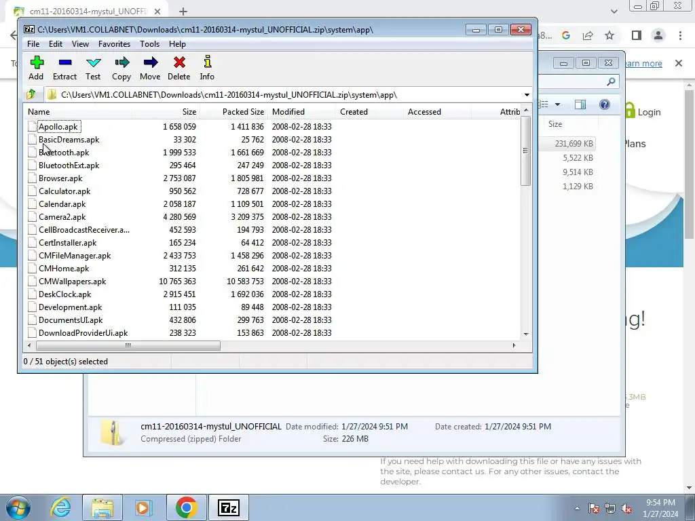
Task: Sort by the Modified column header
Action: click(302, 112)
